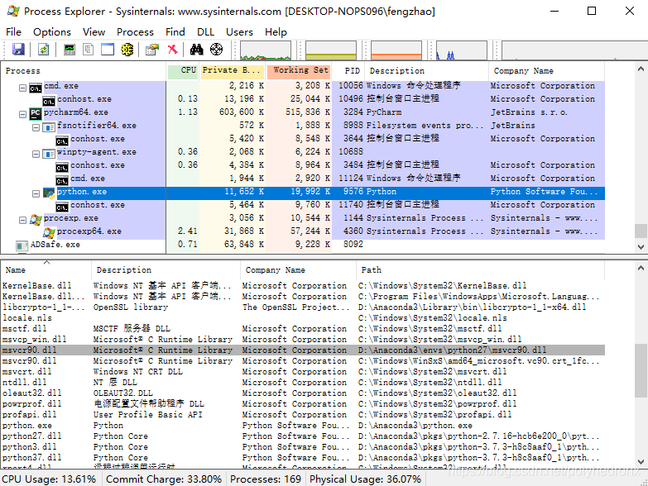The image size is (648, 486).
Task: Sort DLL list by Path column header
Action: point(371,269)
